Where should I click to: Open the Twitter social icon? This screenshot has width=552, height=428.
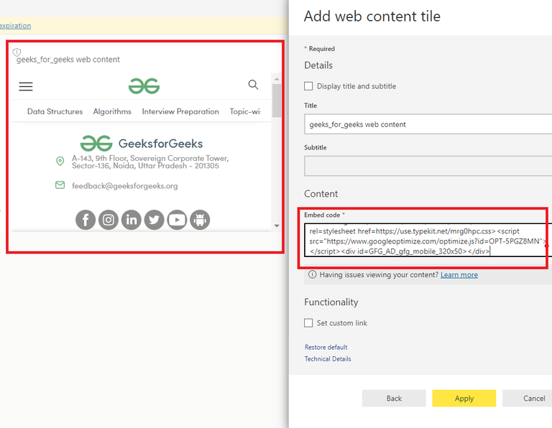tap(155, 220)
